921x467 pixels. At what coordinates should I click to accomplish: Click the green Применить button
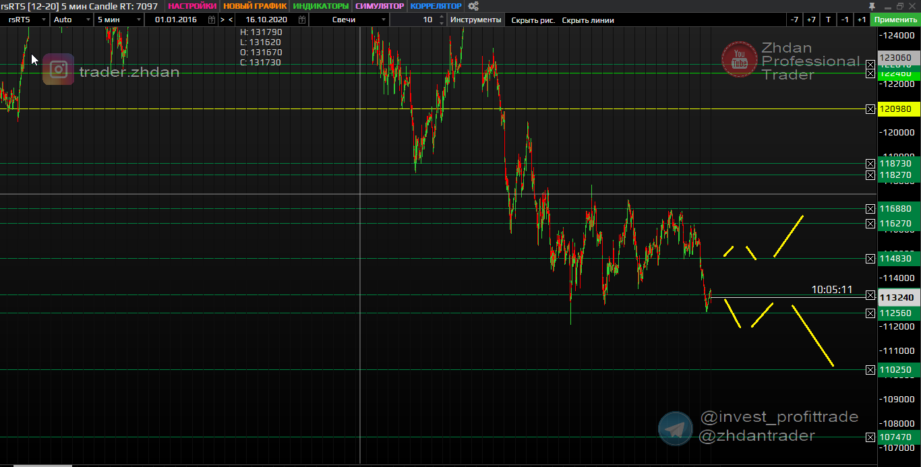[x=895, y=20]
